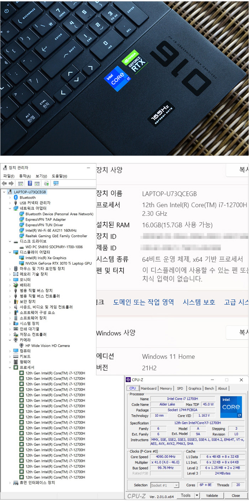Image resolution: width=249 pixels, height=501 pixels.
Task: Switch to the Graphics tab in CPU-Z
Action: pyautogui.click(x=195, y=388)
